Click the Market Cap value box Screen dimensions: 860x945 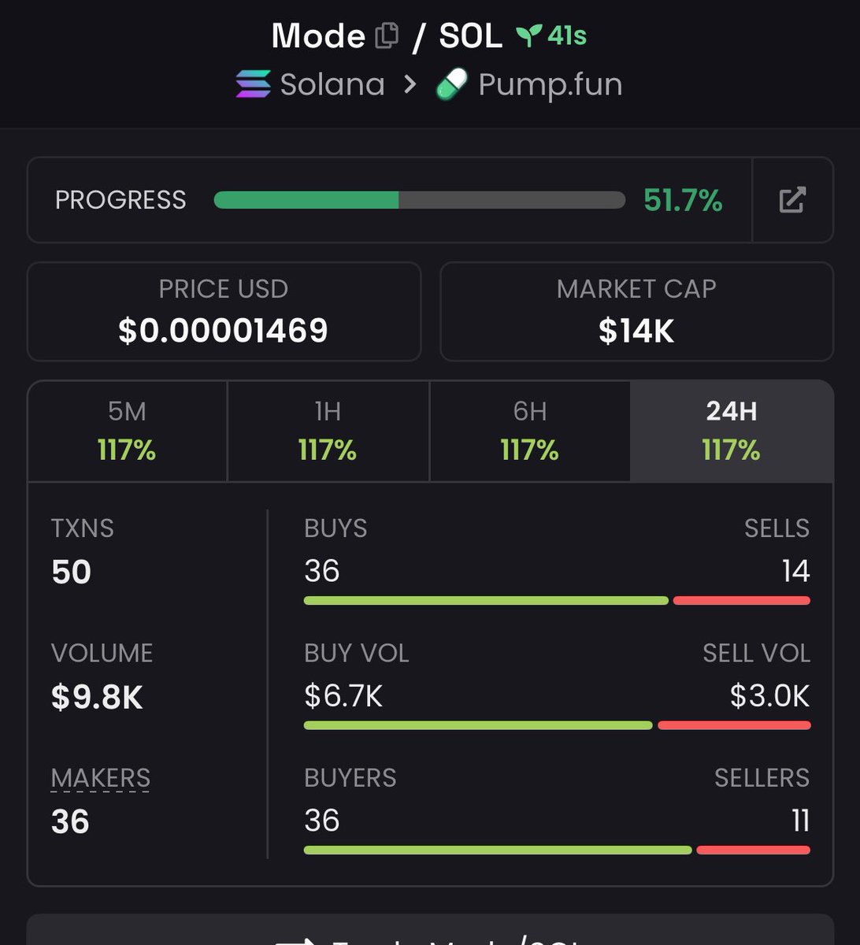(636, 312)
